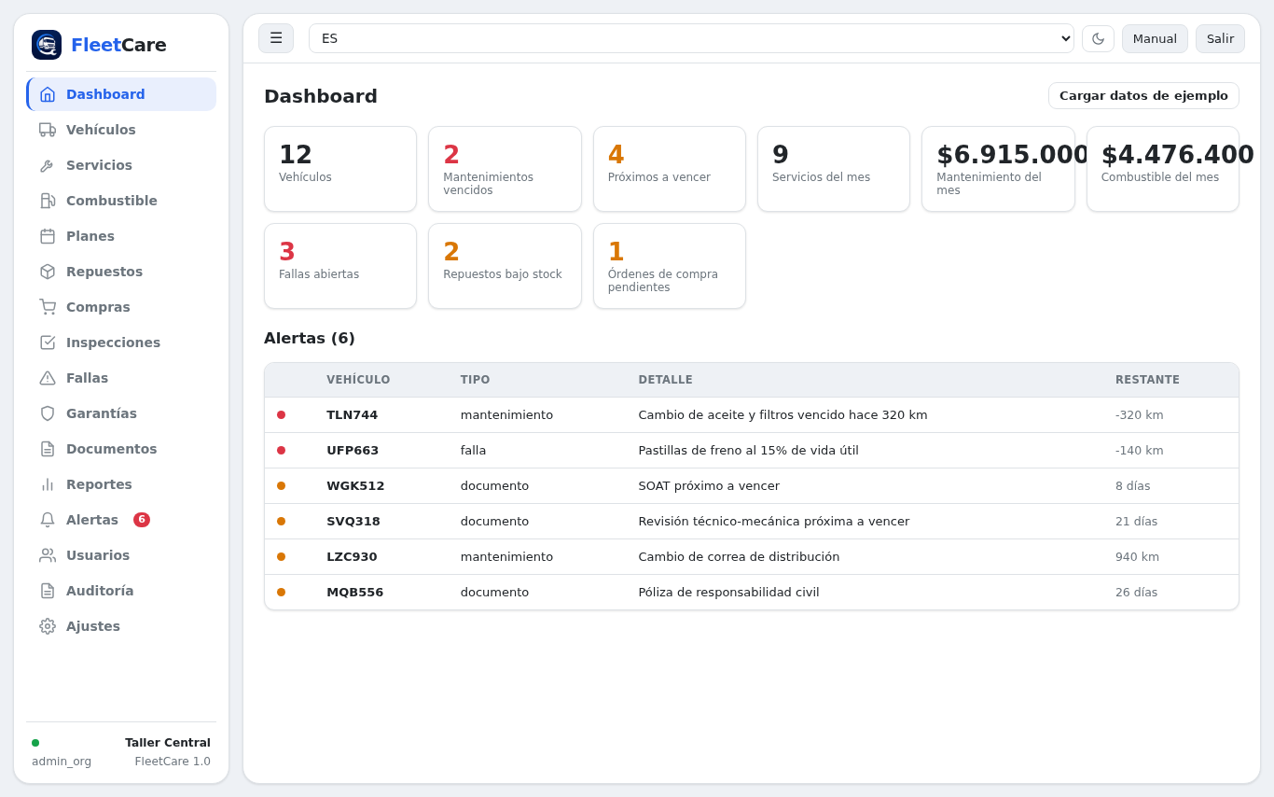Open the Combustible page

121,201
